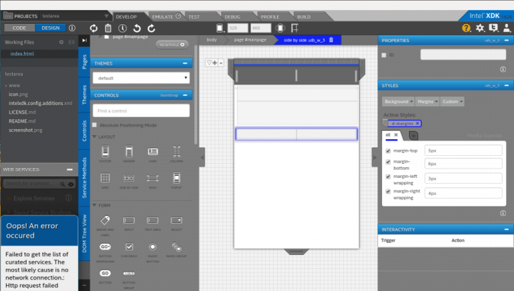Open the Background styles dropdown
514x291 pixels.
pyautogui.click(x=398, y=102)
